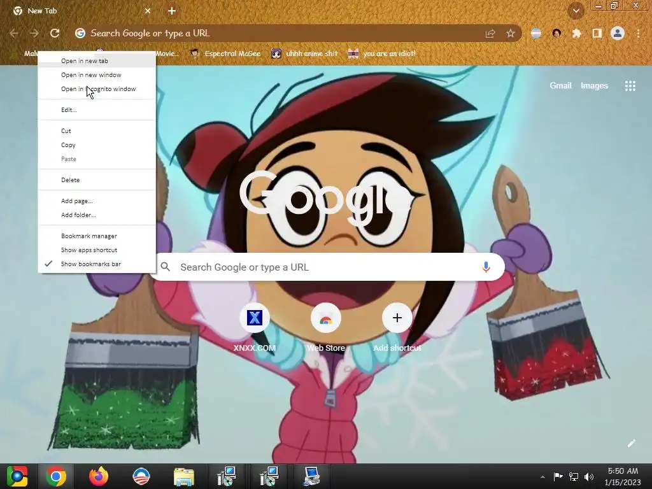This screenshot has height=489, width=652.
Task: Toggle Show bookmarks bar in the context menu
Action: [97, 264]
